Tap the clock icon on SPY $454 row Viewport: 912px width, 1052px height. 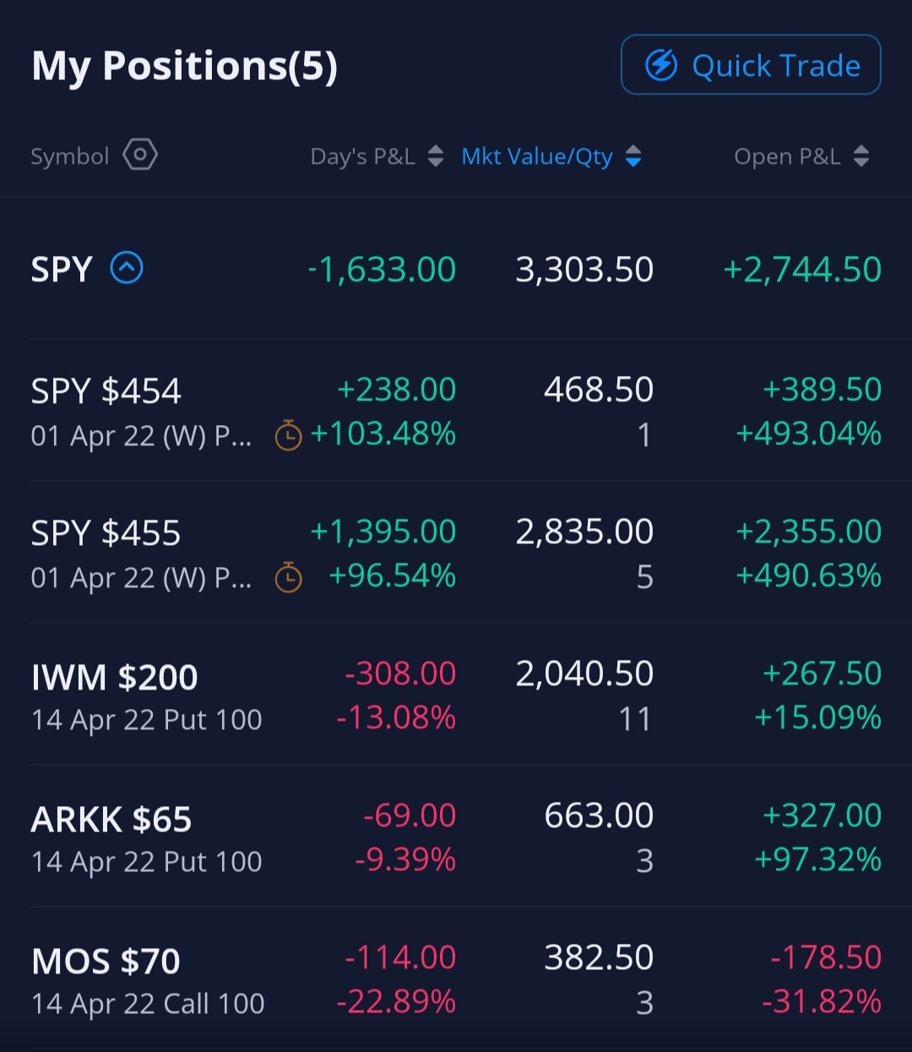289,435
